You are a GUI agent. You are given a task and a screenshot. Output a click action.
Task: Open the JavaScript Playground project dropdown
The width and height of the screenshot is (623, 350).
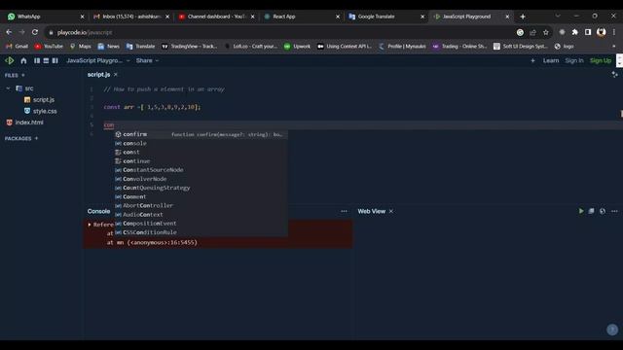pyautogui.click(x=98, y=60)
